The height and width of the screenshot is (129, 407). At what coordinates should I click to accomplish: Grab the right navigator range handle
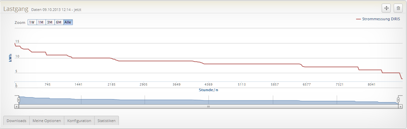[x=398, y=99]
